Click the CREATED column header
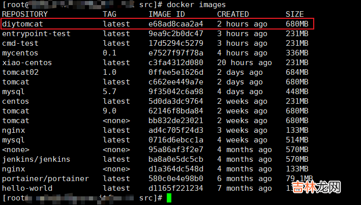This screenshot has width=361, height=205. pyautogui.click(x=233, y=14)
